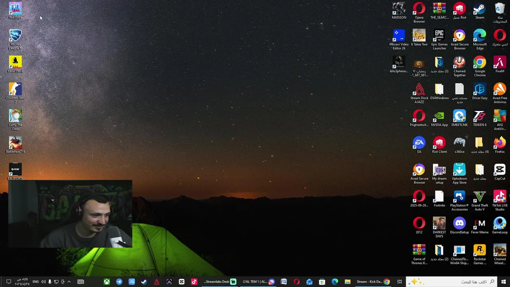This screenshot has height=287, width=510.
Task: Open the EA SPORTS desktop icon
Action: pos(15,172)
